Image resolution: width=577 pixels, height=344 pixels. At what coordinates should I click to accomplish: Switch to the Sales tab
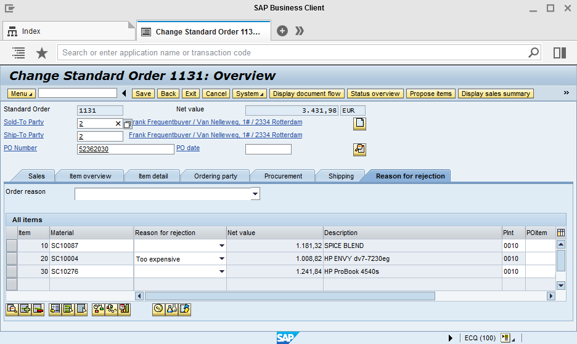coord(36,176)
